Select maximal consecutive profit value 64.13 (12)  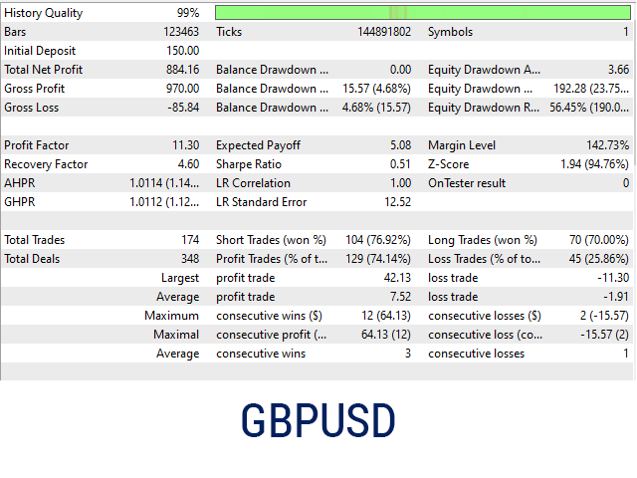[x=386, y=335]
